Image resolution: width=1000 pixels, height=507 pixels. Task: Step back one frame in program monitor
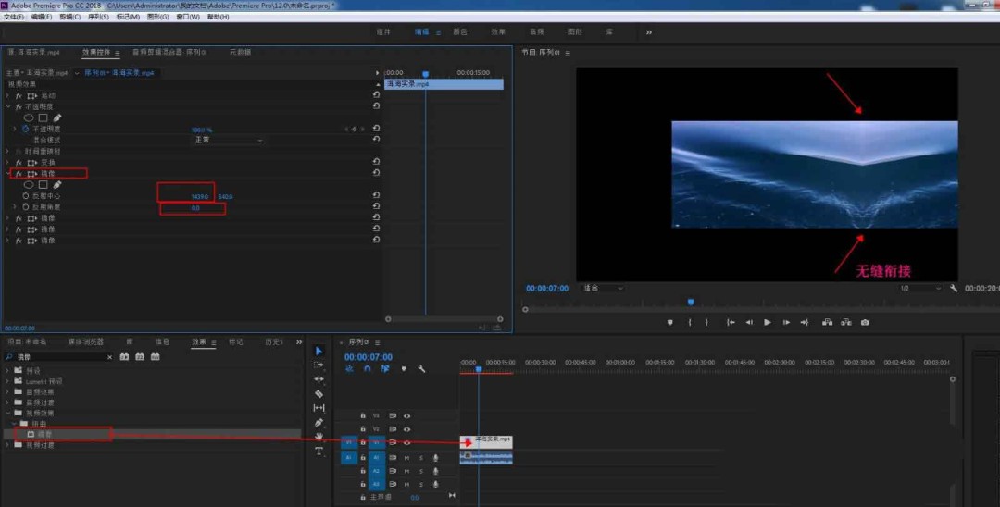[749, 322]
